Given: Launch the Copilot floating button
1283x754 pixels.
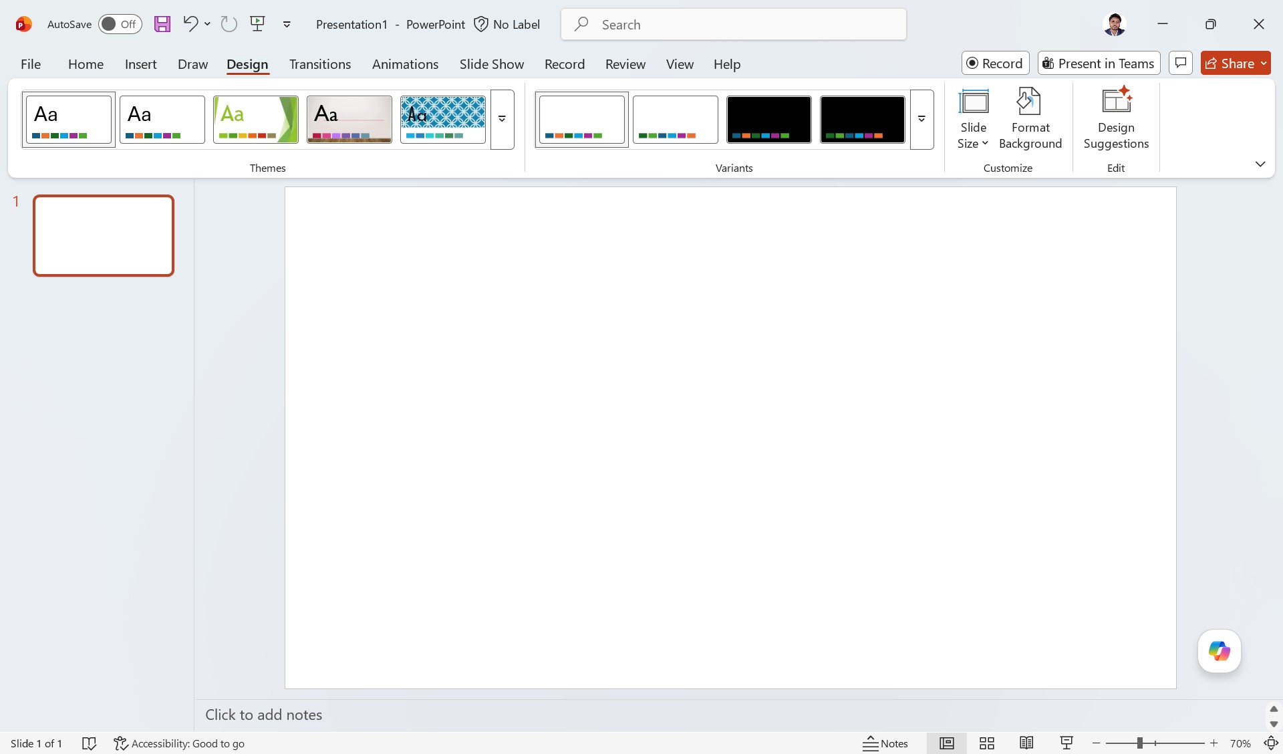Looking at the screenshot, I should click(1220, 651).
